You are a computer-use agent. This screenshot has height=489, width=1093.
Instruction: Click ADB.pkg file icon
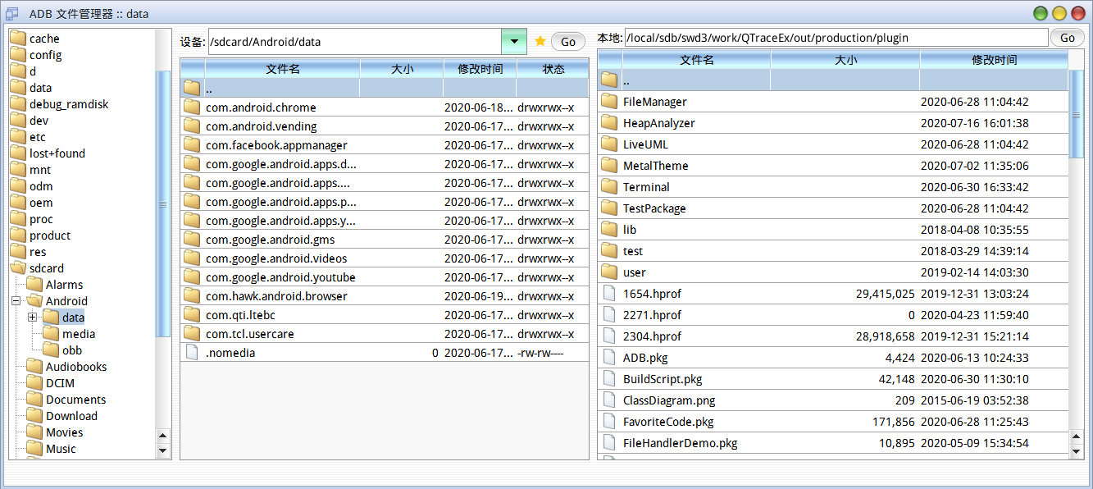609,358
